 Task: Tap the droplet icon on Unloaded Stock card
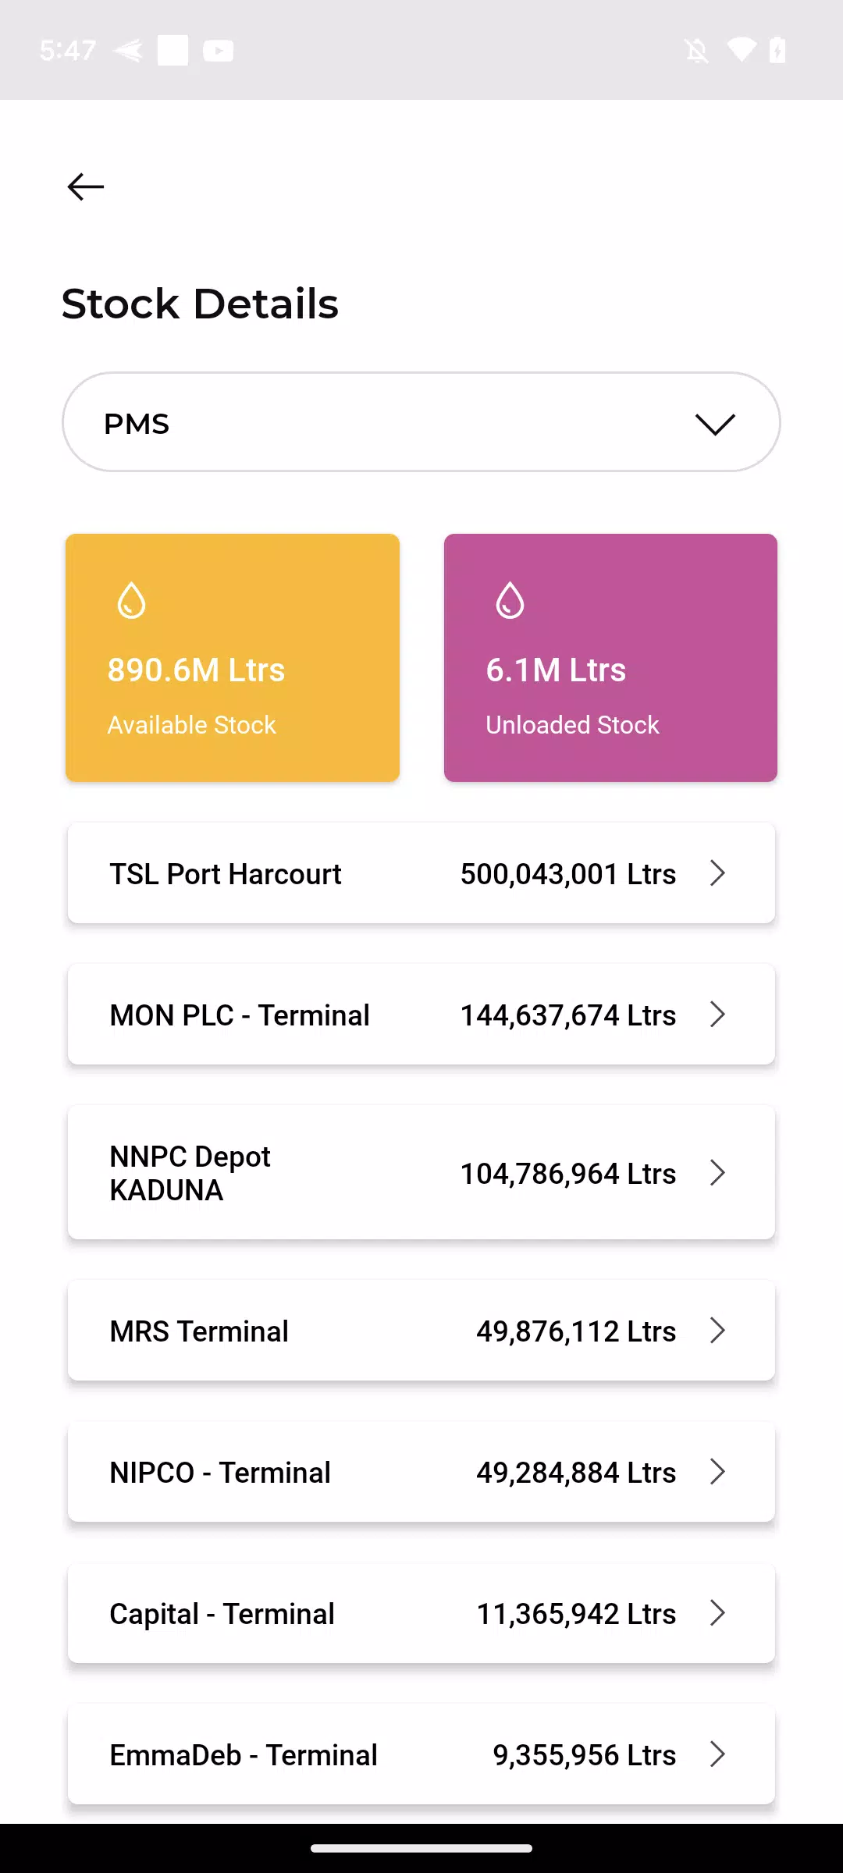[510, 600]
